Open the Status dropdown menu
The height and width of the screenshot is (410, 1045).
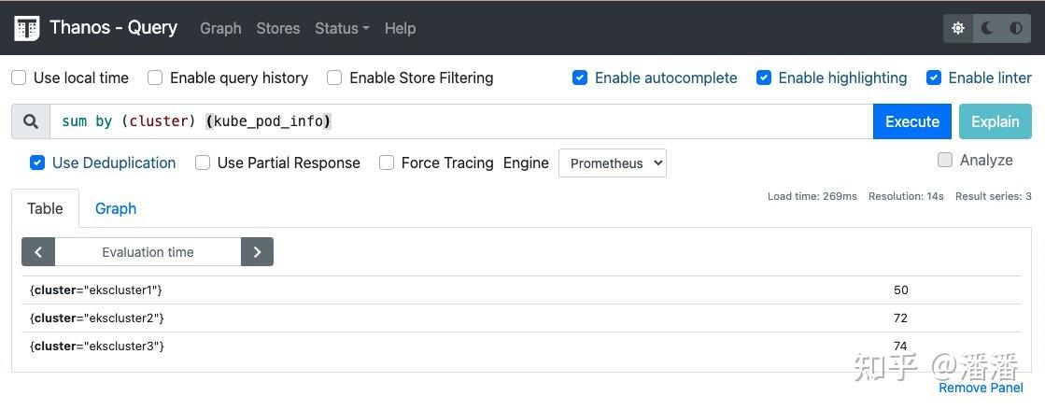(x=342, y=28)
